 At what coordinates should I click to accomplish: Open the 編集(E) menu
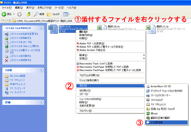[x=19, y=8]
